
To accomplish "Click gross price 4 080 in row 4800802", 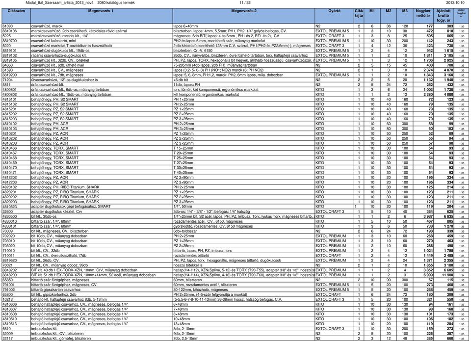I will pyautogui.click(x=448, y=94).
